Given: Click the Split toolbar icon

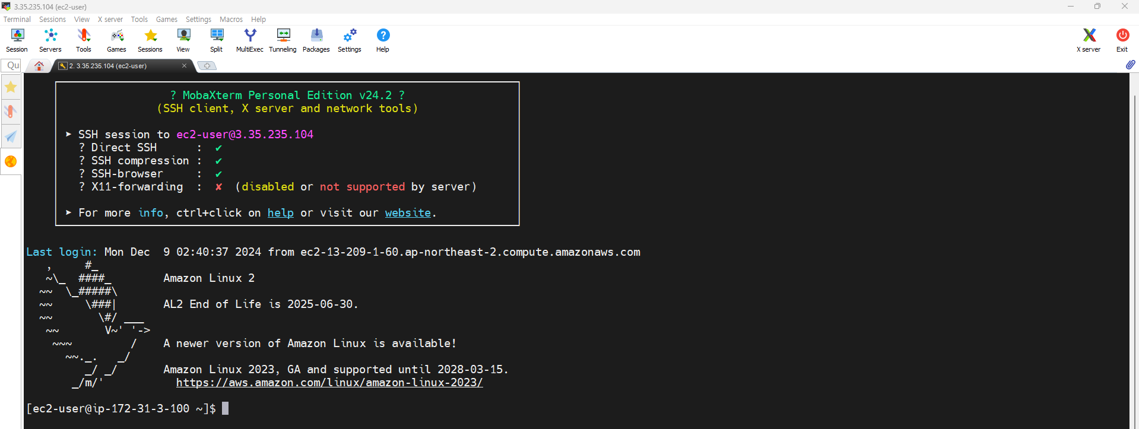Looking at the screenshot, I should click(217, 40).
